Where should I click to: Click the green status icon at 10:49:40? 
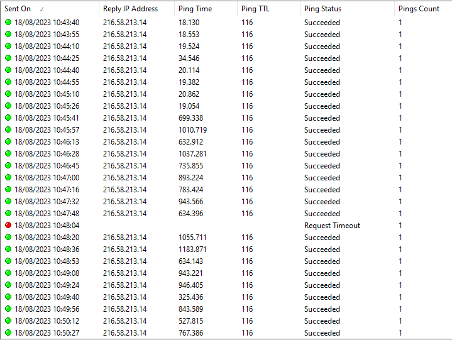pos(8,297)
